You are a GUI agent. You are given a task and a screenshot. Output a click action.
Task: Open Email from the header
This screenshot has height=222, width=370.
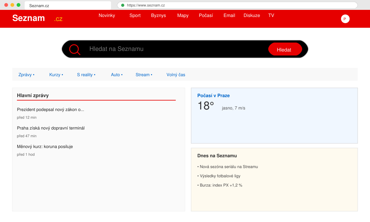[x=229, y=15]
